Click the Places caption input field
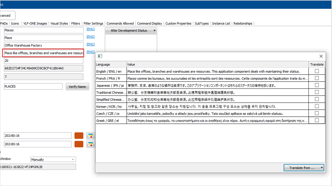This screenshot has width=332, height=186. click(44, 30)
